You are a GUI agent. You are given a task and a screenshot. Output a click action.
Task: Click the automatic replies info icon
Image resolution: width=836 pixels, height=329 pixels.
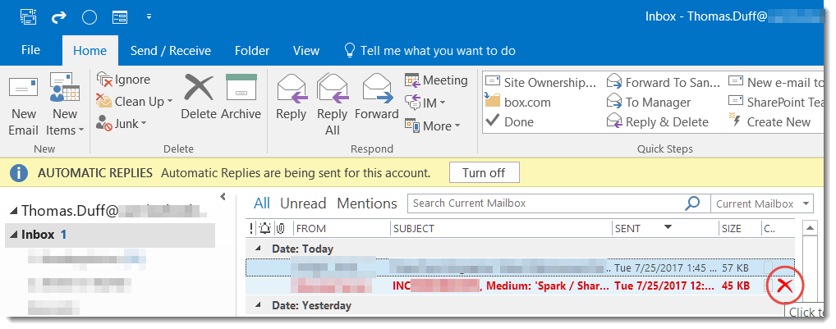click(x=19, y=173)
